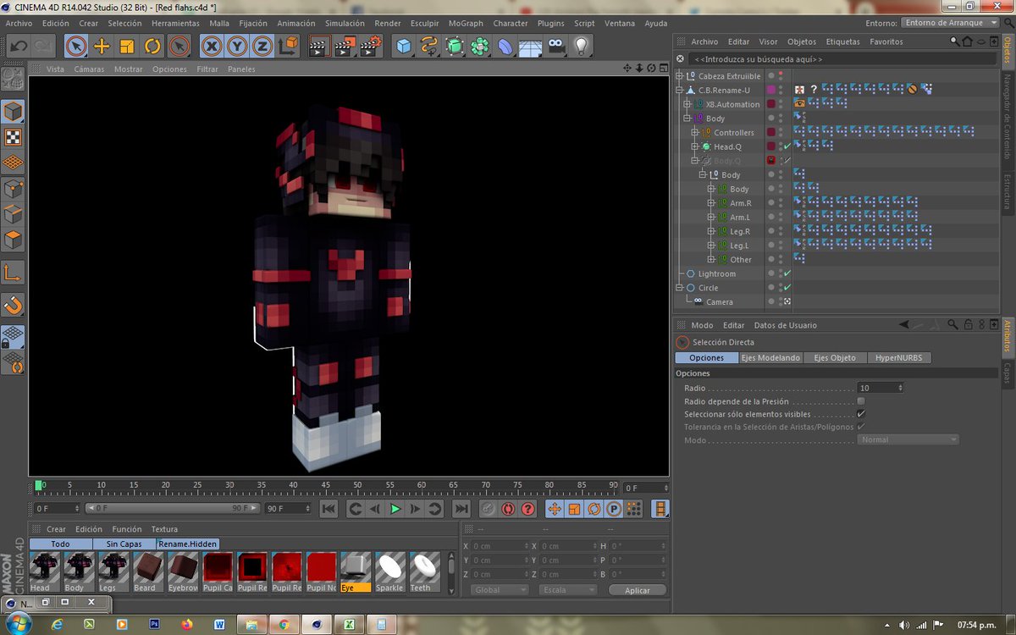Screen dimensions: 1016x635
Task: Open the viewport Cámaras menu
Action: [x=89, y=69]
